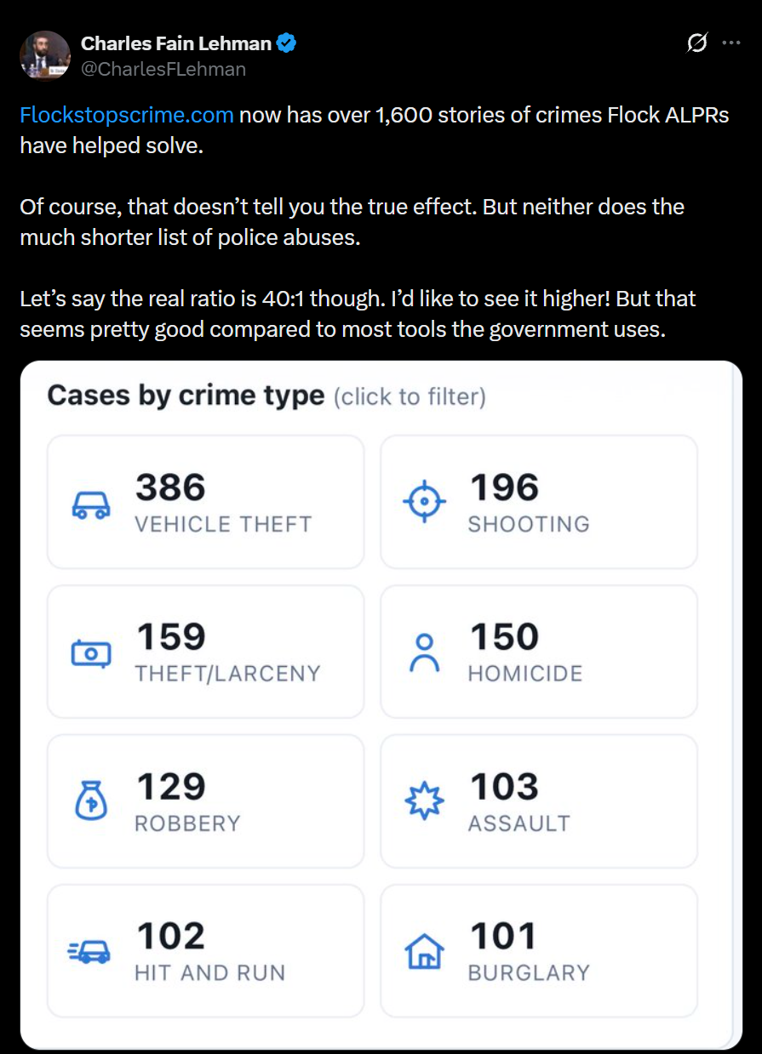Open the author's profile avatar
The image size is (762, 1054).
click(x=45, y=56)
